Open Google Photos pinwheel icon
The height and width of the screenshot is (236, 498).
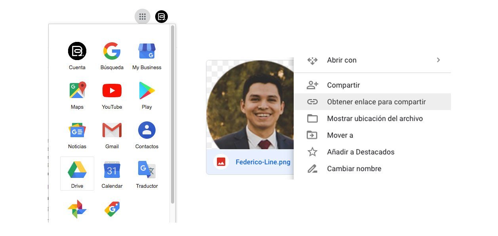coord(77,209)
